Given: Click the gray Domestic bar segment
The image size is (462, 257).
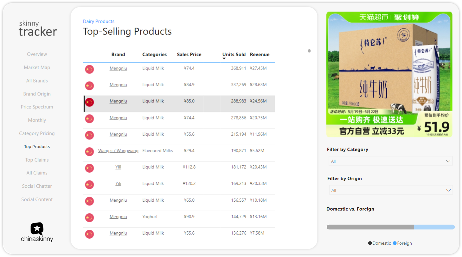Looking at the screenshot, I should (x=370, y=227).
